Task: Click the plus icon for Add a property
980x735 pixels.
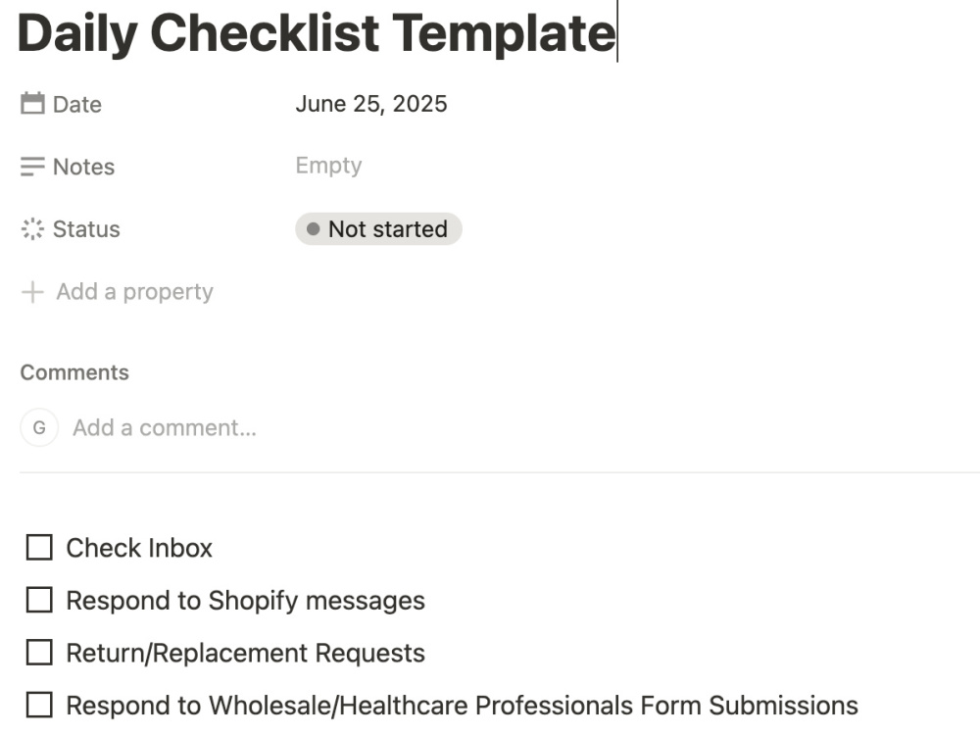Action: [x=32, y=292]
